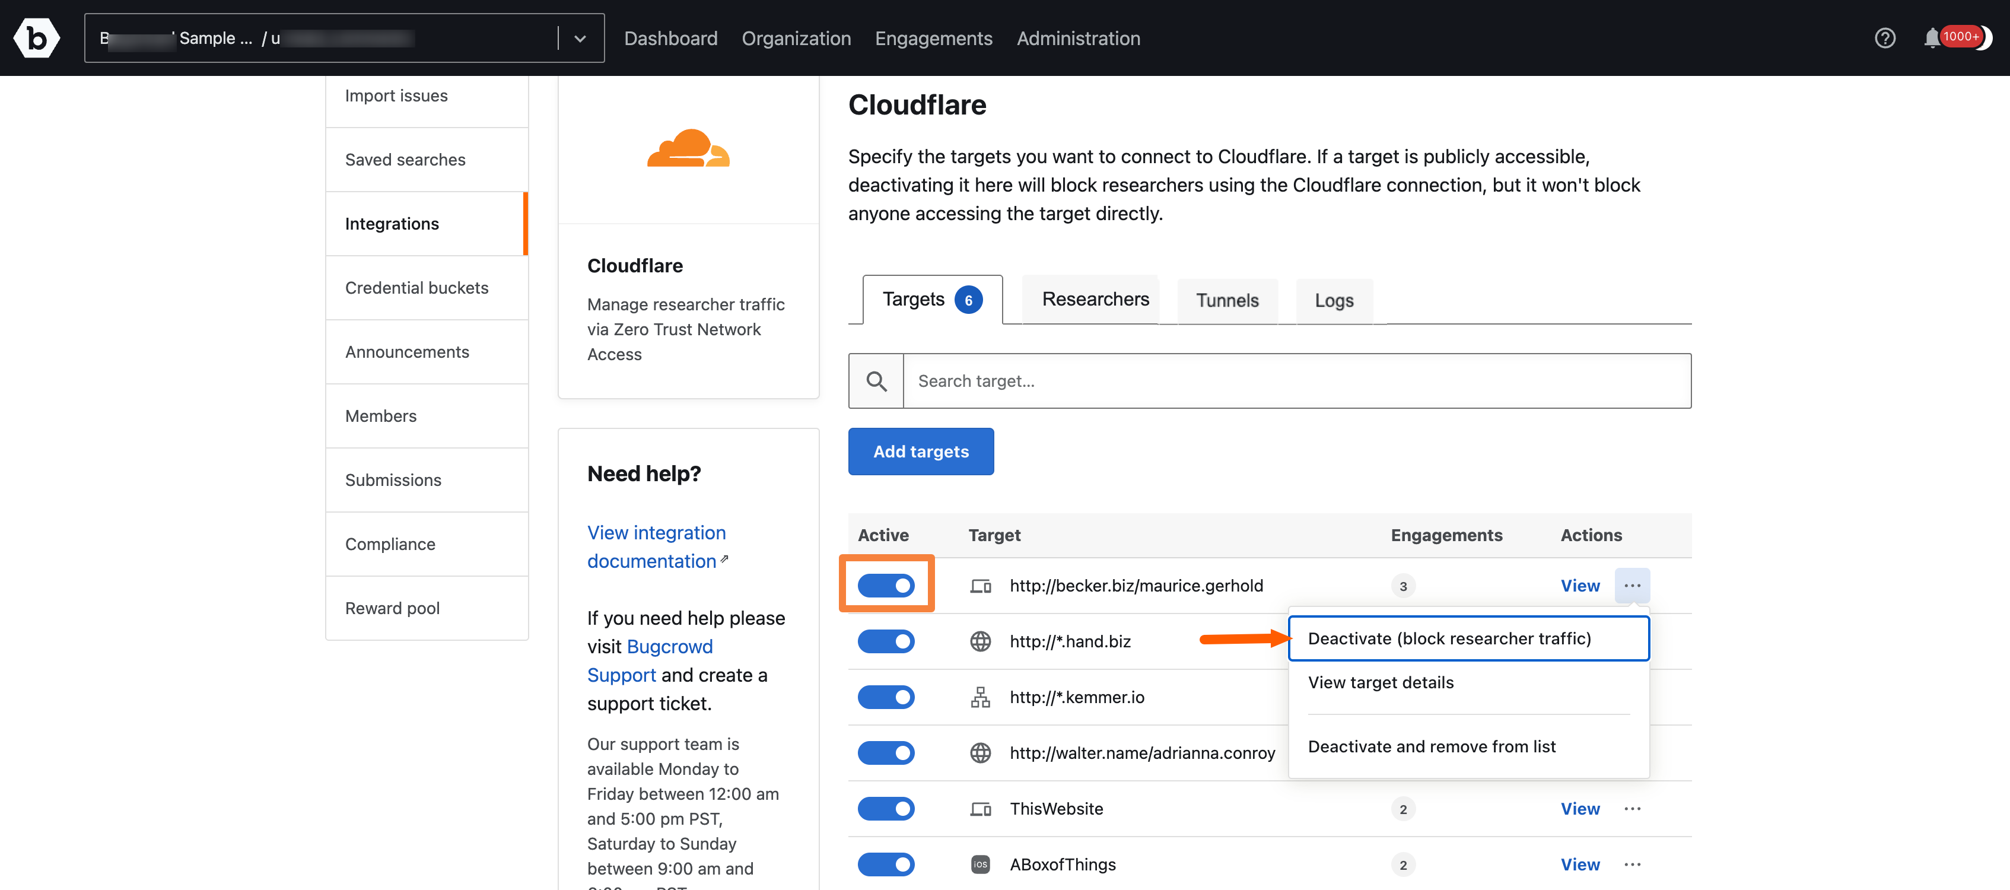
Task: Expand the program selector dropdown arrow
Action: point(580,38)
